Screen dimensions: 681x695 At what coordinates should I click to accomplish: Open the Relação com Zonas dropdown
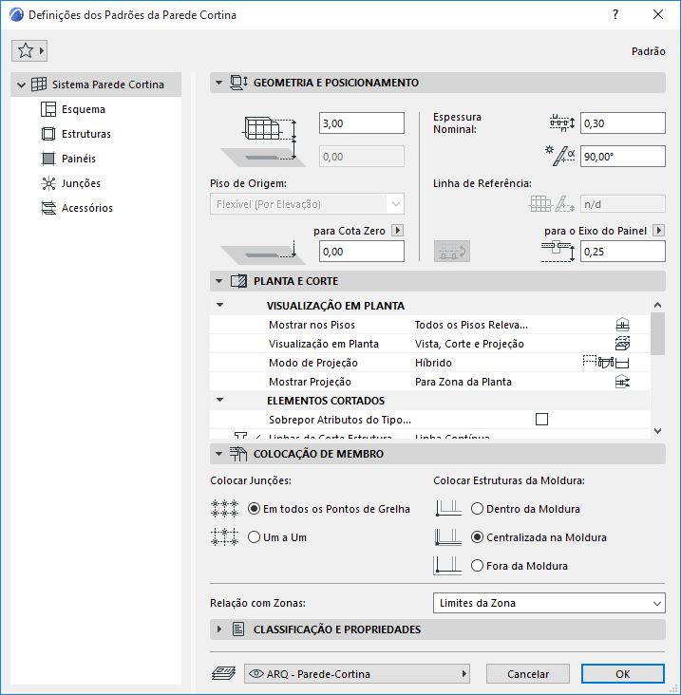pyautogui.click(x=549, y=603)
